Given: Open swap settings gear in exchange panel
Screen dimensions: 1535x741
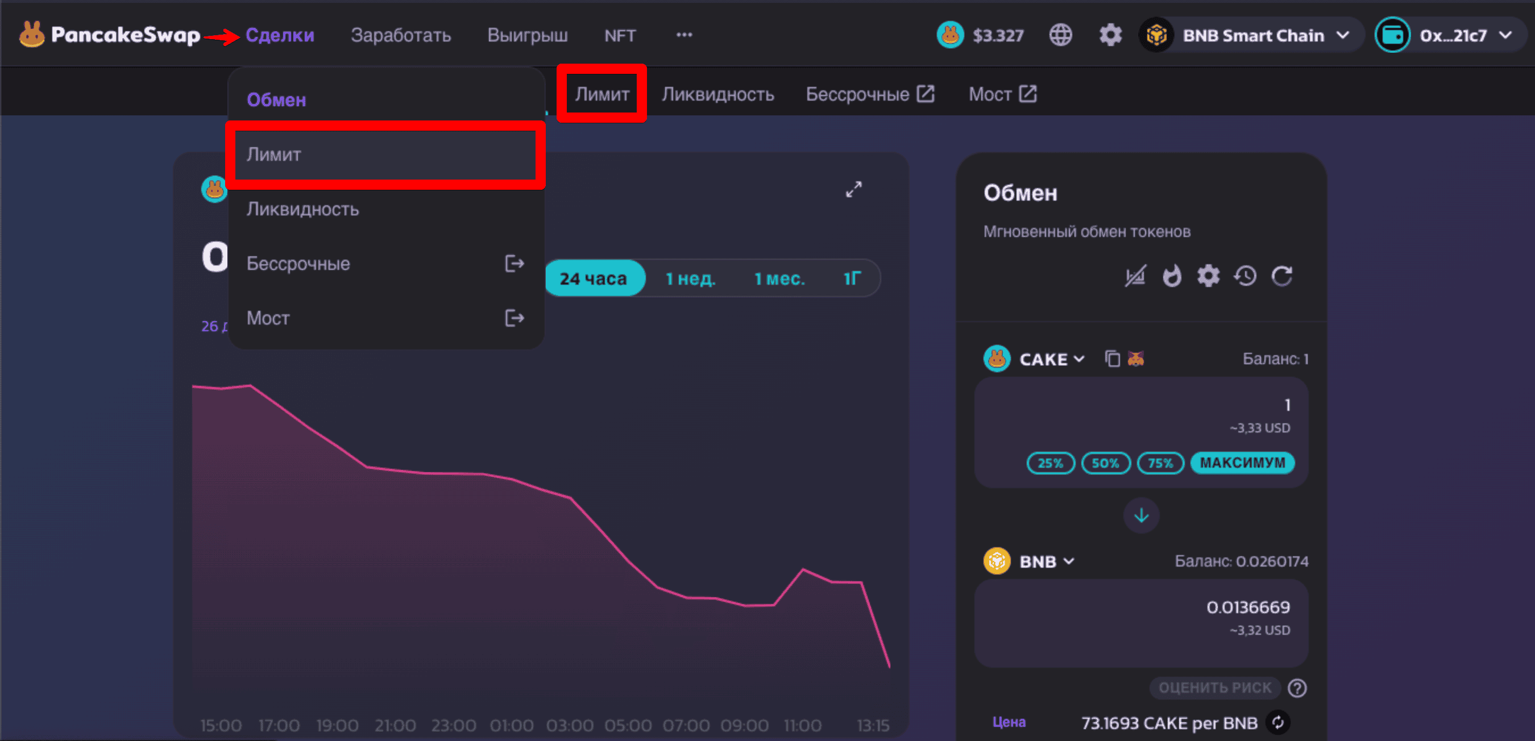Looking at the screenshot, I should tap(1209, 276).
